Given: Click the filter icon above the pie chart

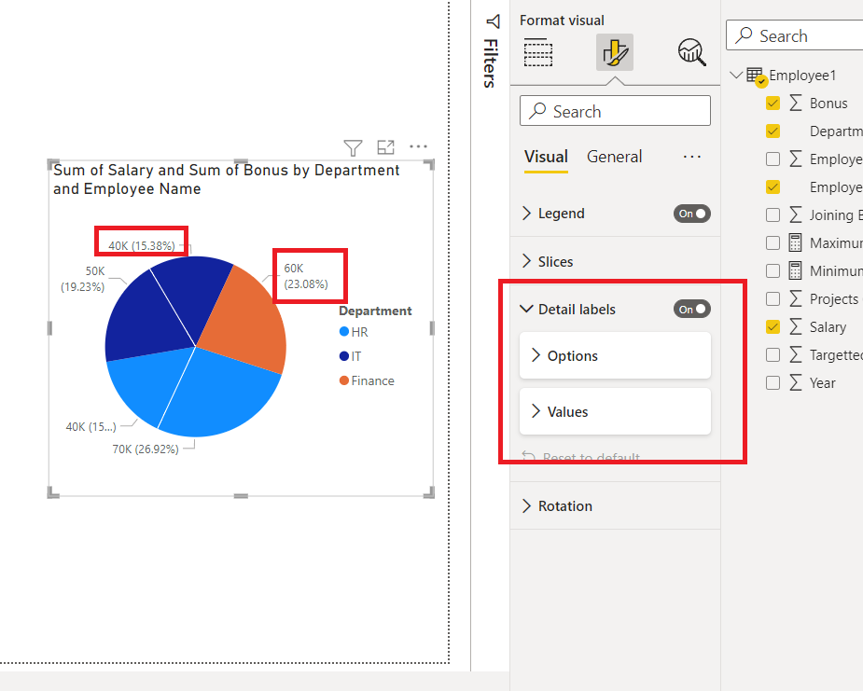Looking at the screenshot, I should [353, 147].
